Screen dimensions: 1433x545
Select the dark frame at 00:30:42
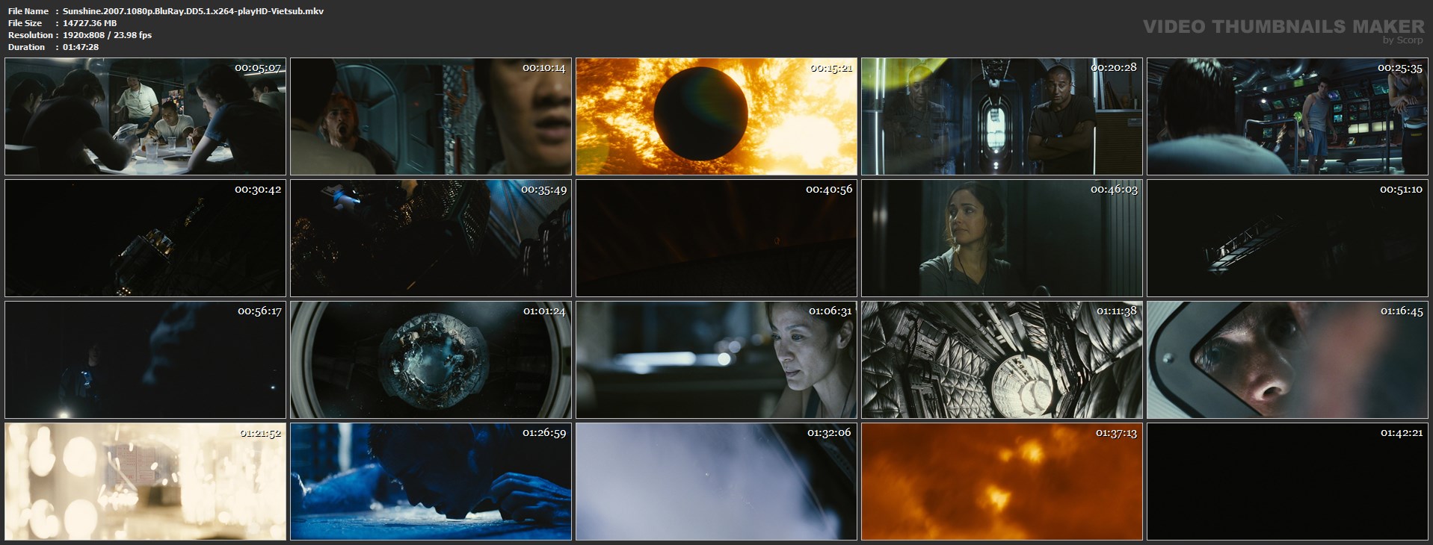[146, 239]
